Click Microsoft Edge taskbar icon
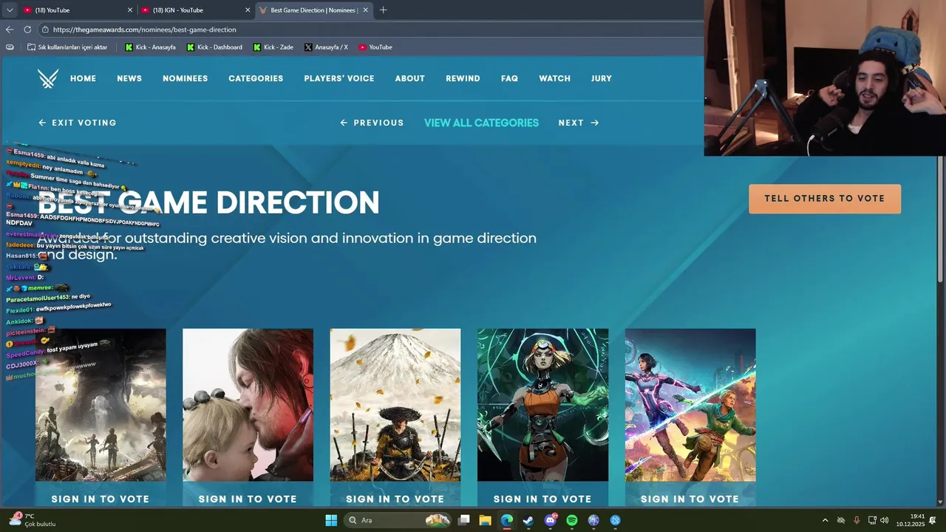Image resolution: width=946 pixels, height=532 pixels. pyautogui.click(x=507, y=520)
